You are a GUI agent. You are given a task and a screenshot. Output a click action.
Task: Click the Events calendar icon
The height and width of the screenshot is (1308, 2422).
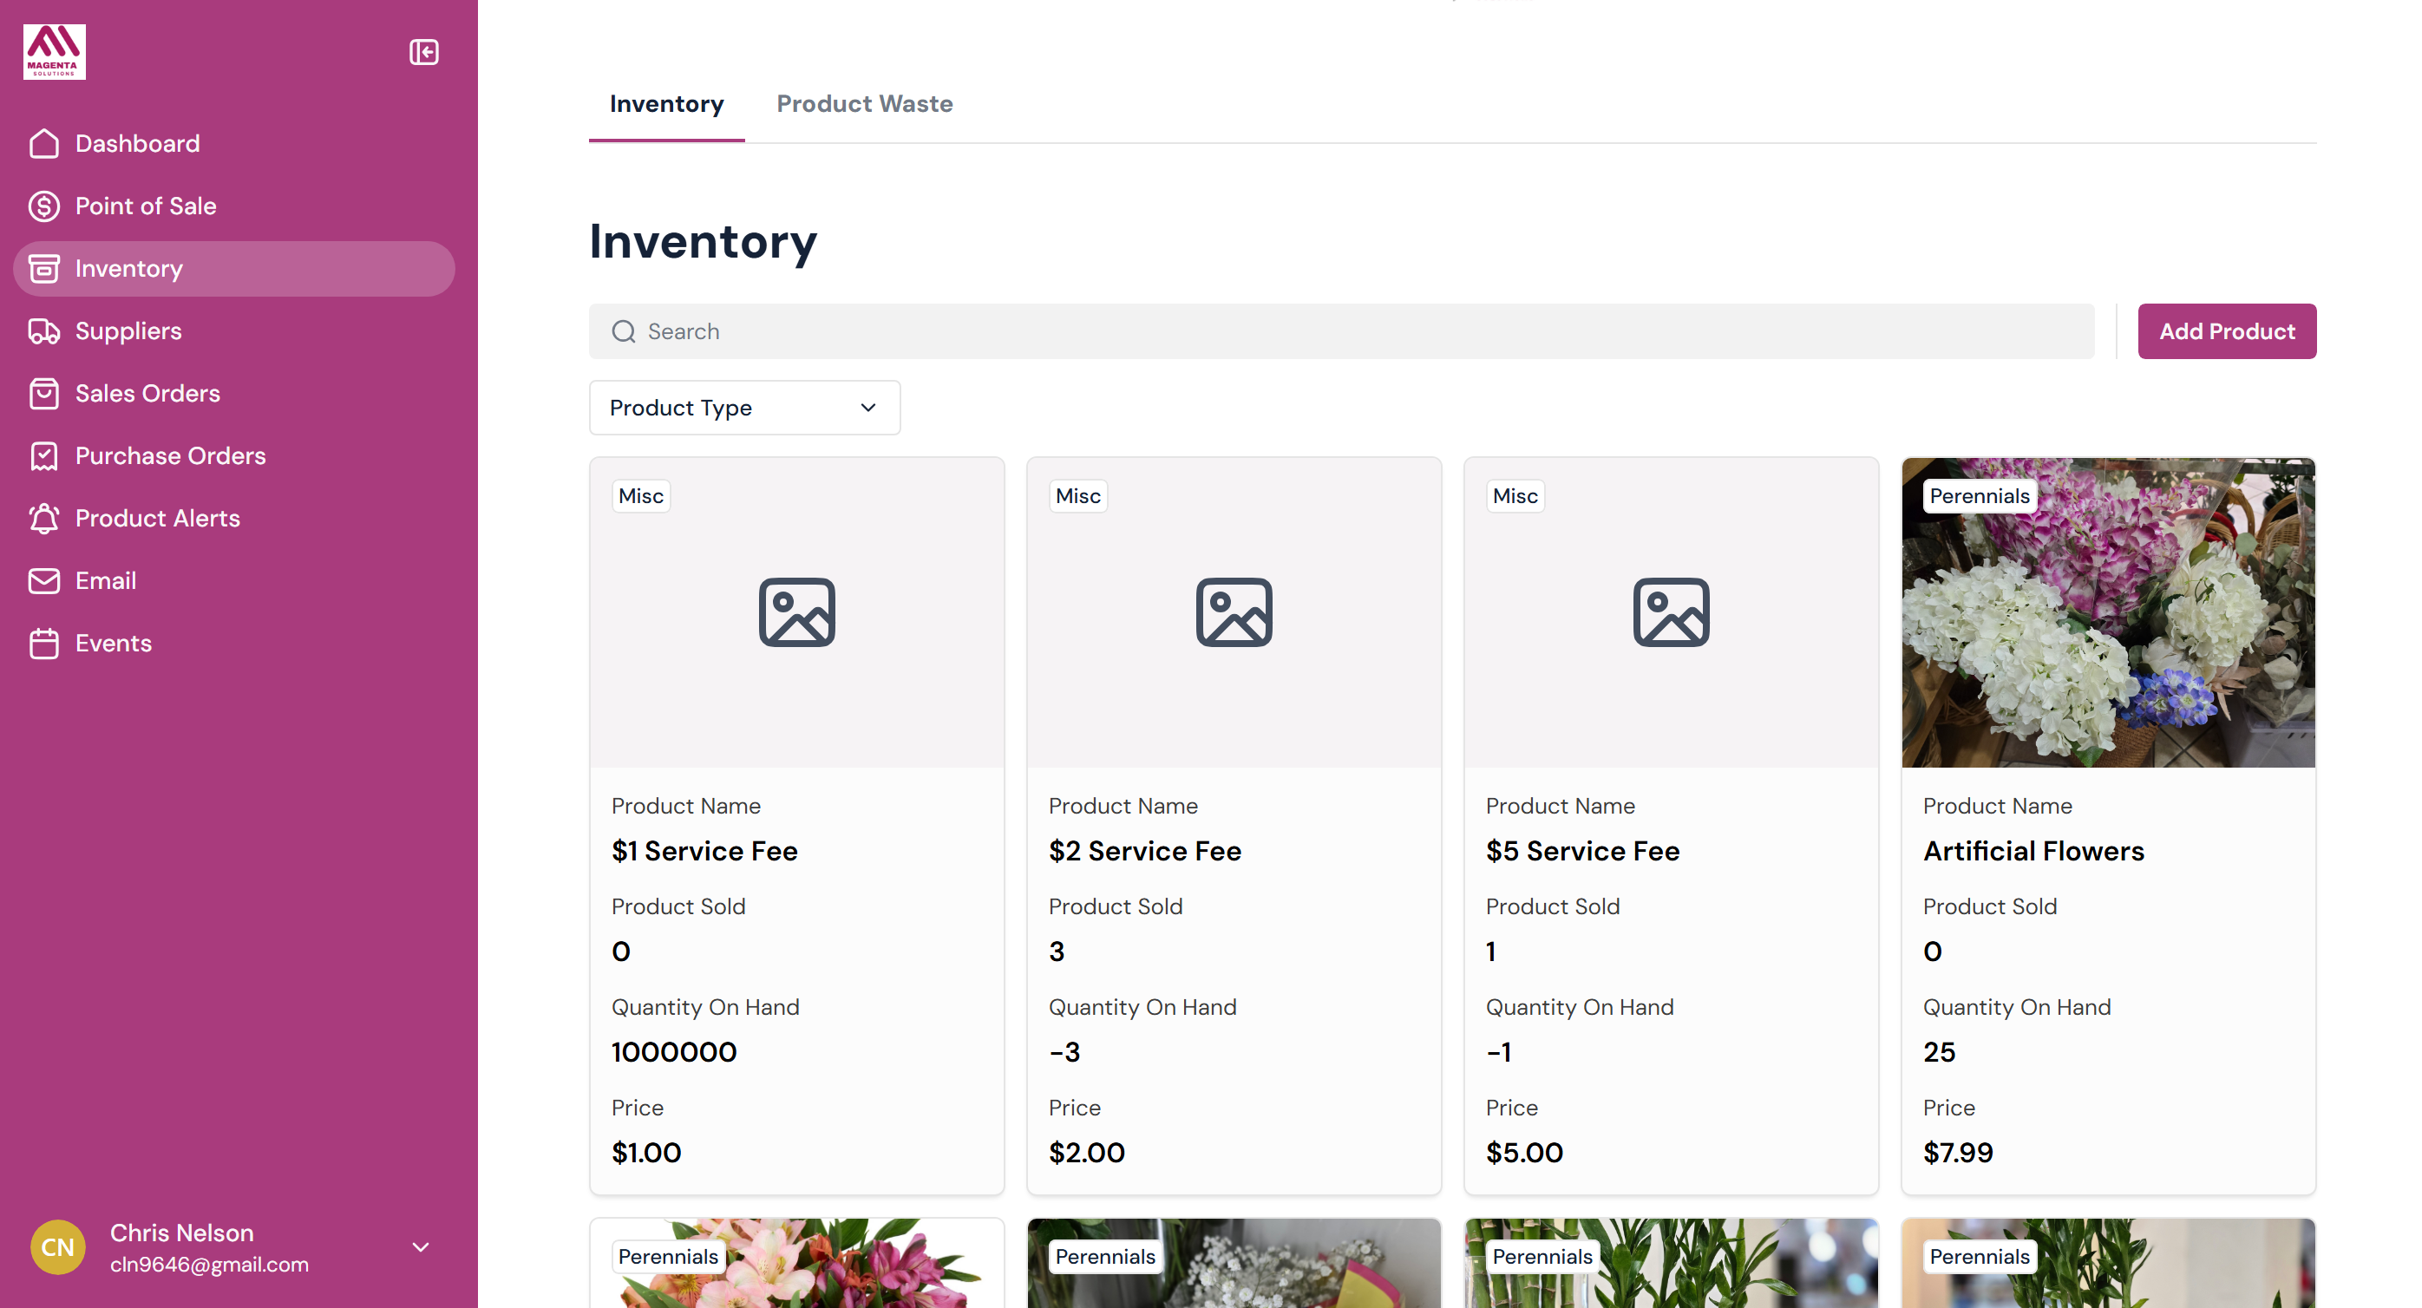pos(44,644)
